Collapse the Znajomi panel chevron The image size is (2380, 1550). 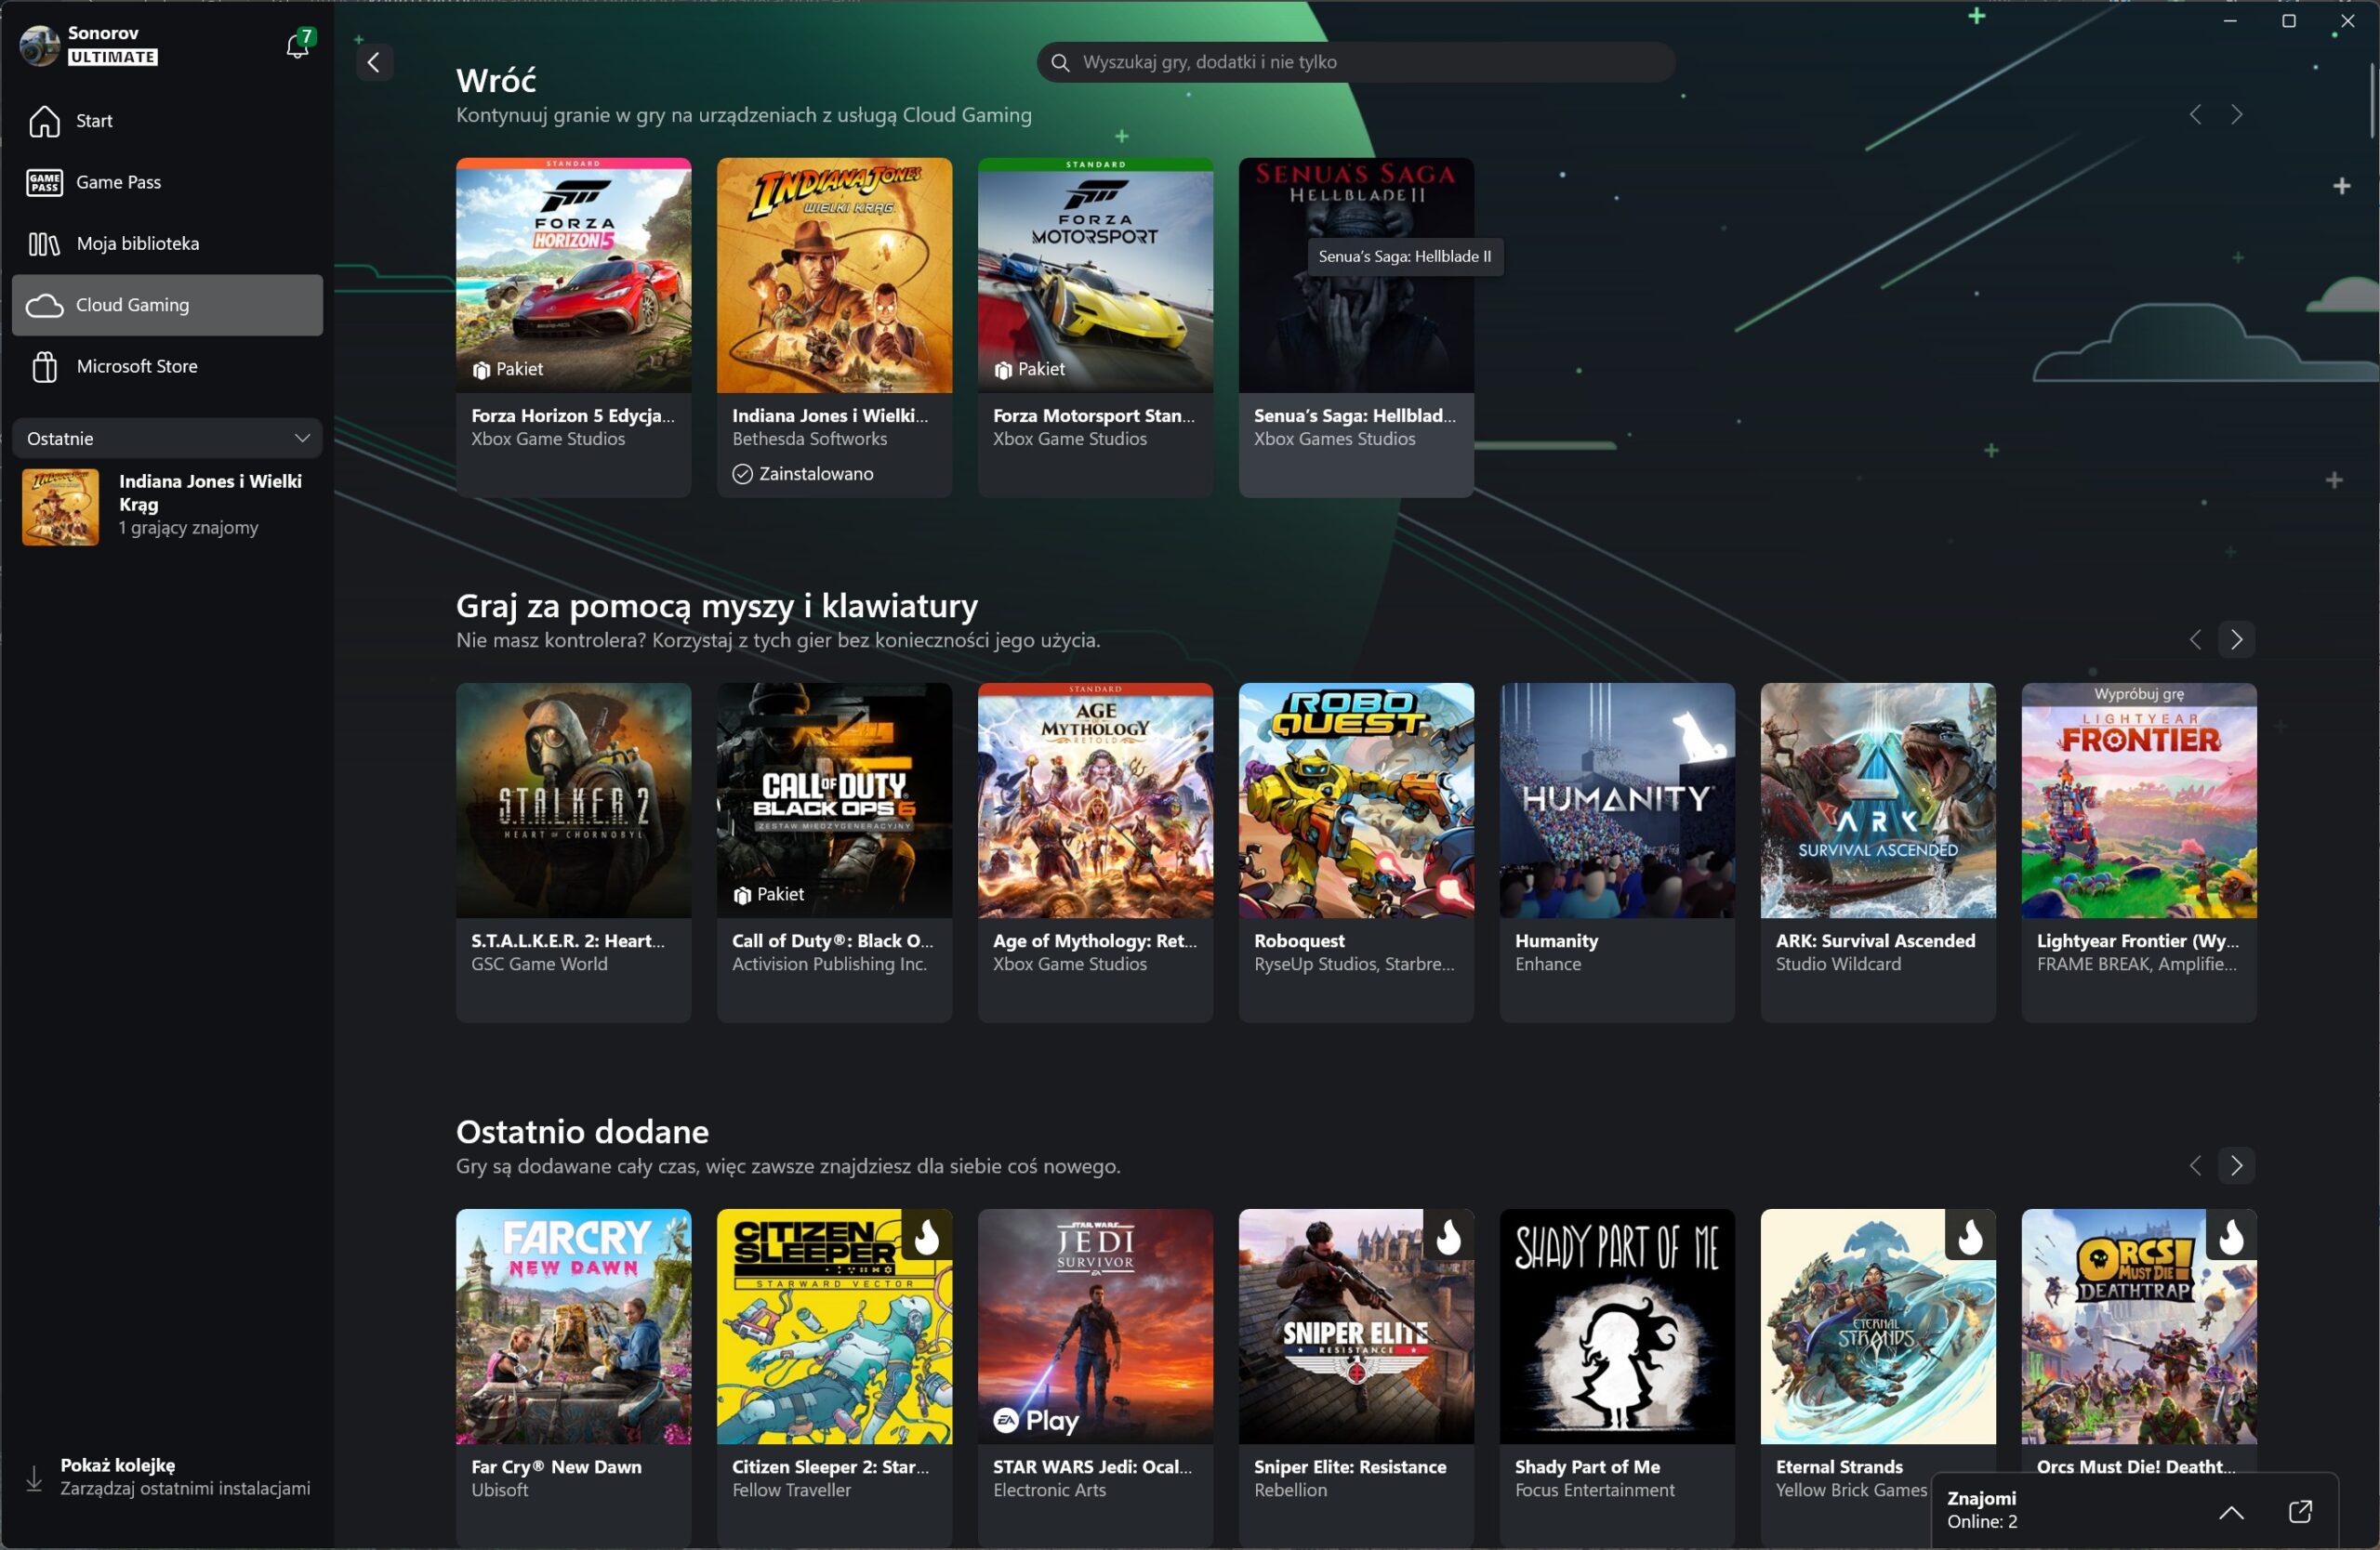[x=2231, y=1512]
